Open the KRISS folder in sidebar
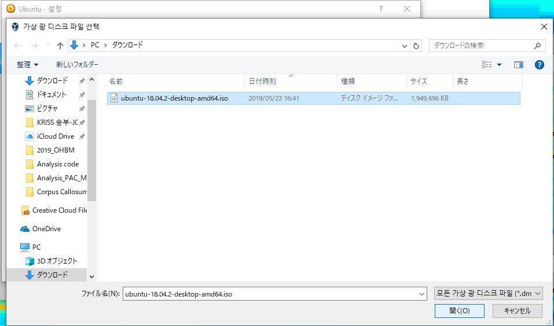 (57, 123)
